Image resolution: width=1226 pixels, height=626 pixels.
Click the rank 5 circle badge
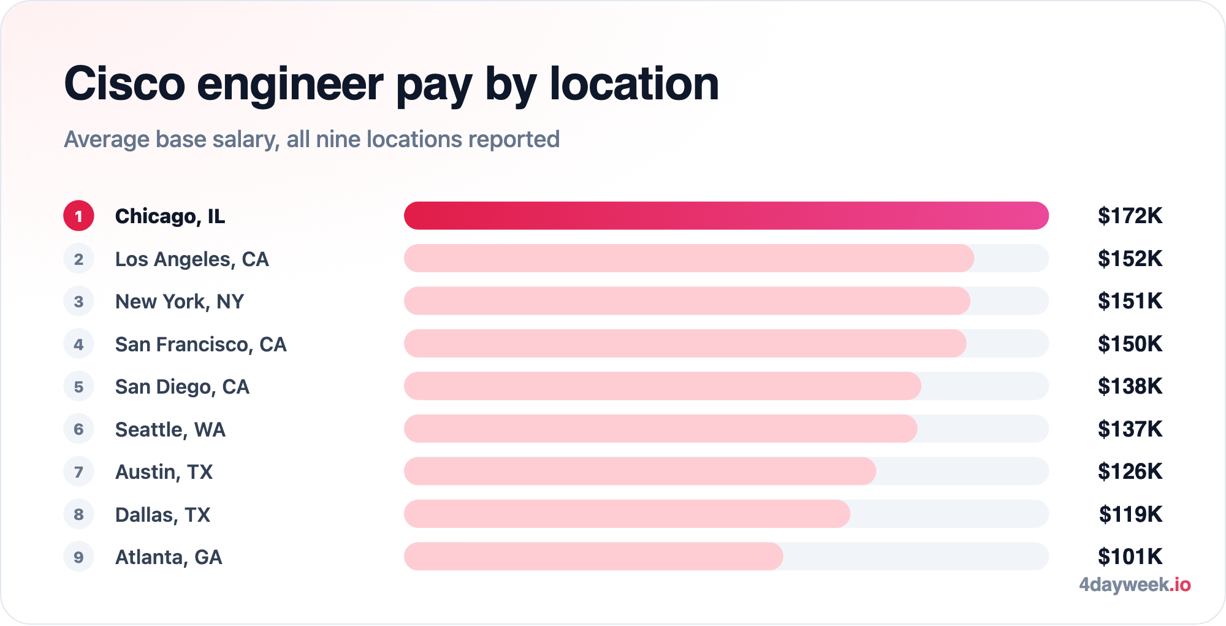tap(78, 386)
